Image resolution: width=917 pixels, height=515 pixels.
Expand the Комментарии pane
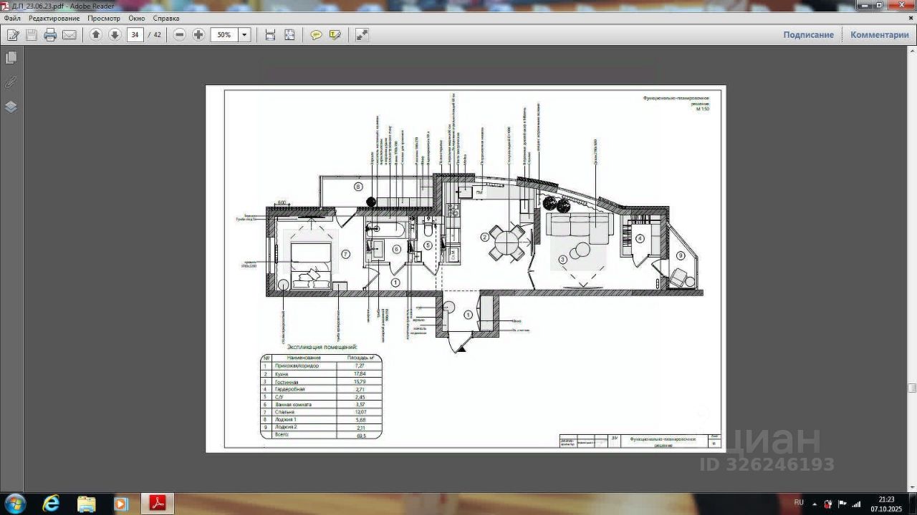tap(879, 35)
